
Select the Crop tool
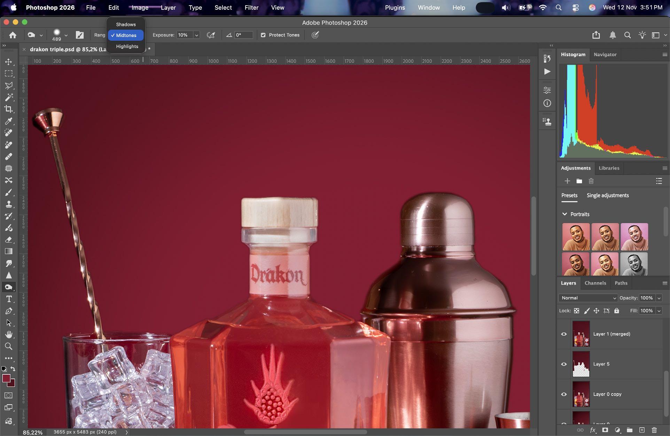9,109
